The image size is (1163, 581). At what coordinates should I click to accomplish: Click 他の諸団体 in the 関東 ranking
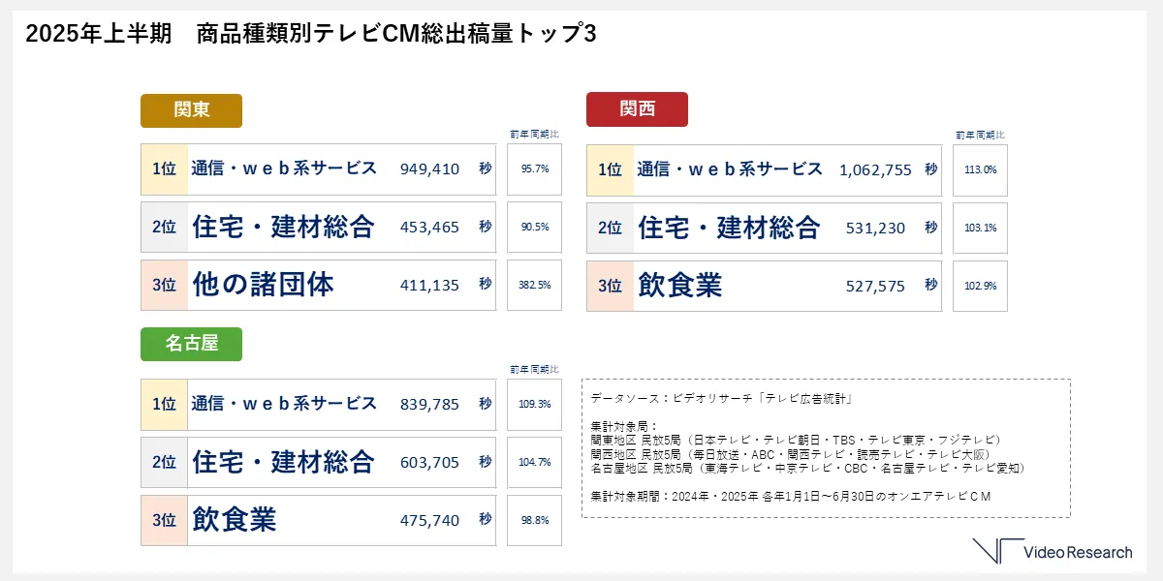coord(264,285)
